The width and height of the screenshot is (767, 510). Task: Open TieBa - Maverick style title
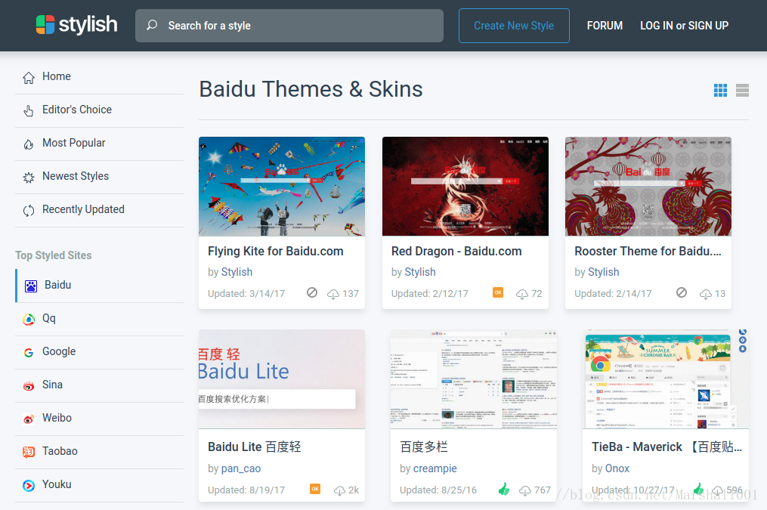pyautogui.click(x=666, y=447)
